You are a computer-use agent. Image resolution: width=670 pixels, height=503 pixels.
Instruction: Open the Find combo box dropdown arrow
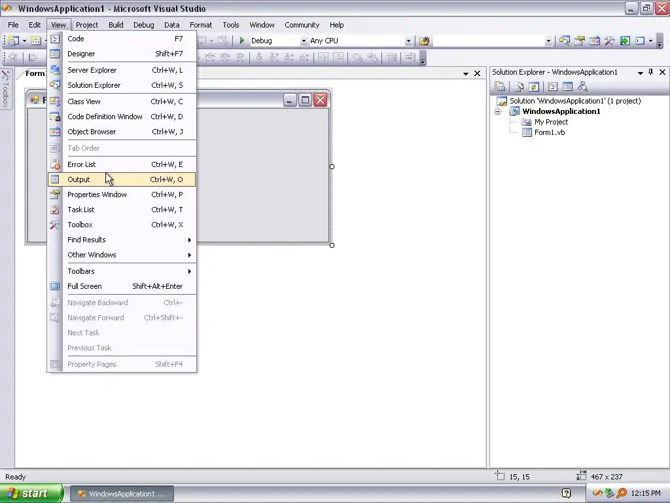click(548, 41)
